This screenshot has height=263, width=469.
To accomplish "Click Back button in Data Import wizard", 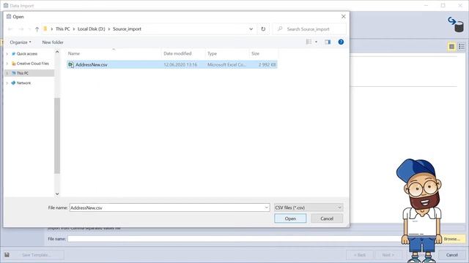I will pos(360,255).
